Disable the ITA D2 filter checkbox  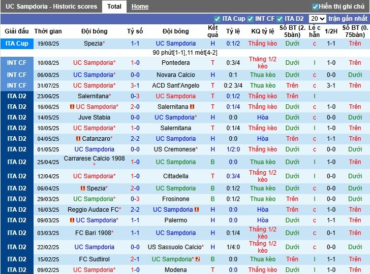point(280,19)
